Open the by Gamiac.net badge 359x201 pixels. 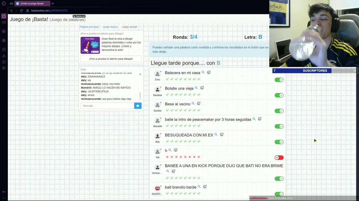click(79, 16)
